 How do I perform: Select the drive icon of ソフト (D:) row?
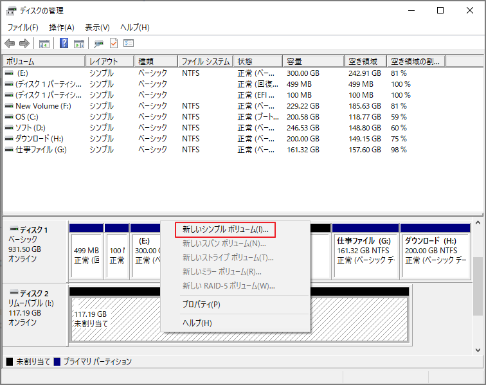tap(9, 128)
